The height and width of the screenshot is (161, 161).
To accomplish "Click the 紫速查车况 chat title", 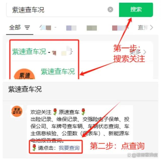I will tap(25, 89).
